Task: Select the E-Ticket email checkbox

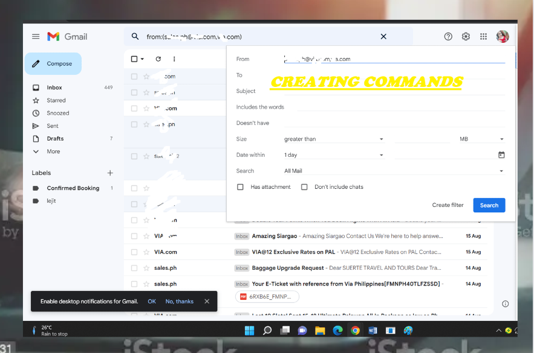Action: 134,284
